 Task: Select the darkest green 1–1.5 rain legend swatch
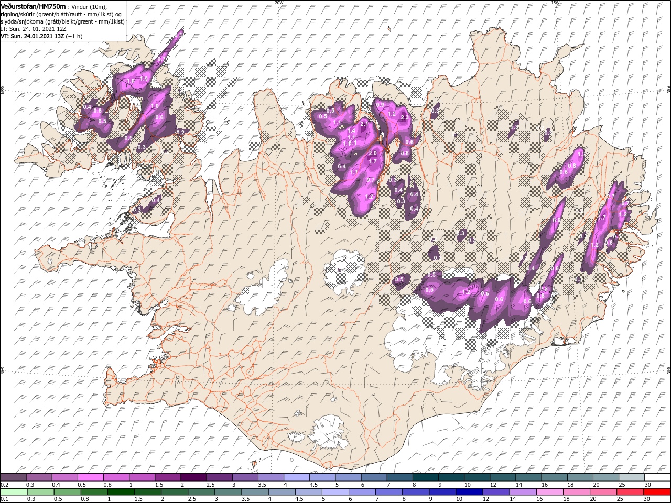click(x=121, y=492)
